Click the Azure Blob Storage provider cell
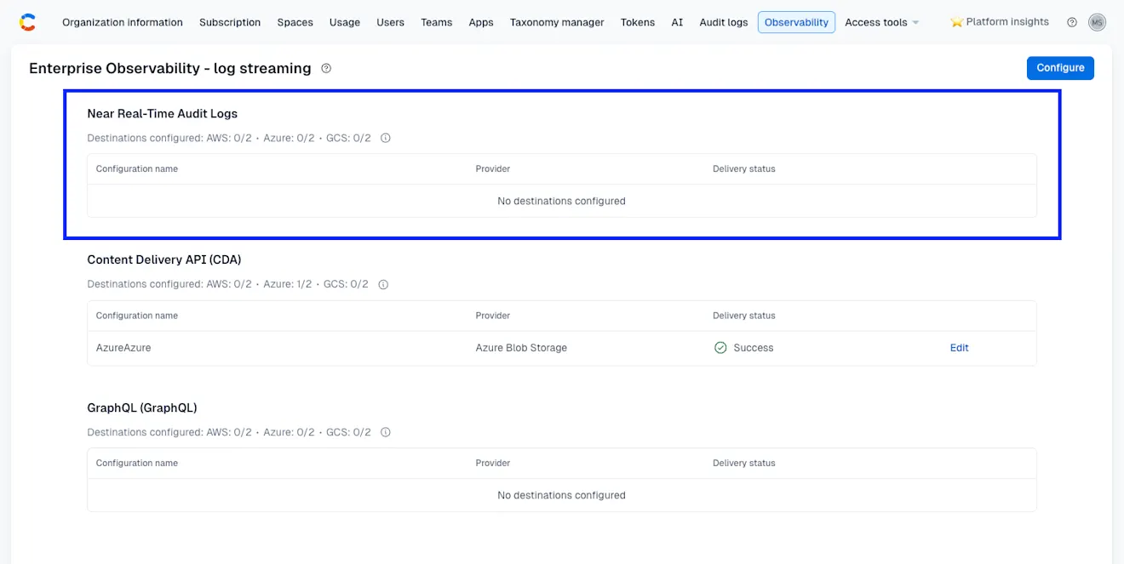1124x564 pixels. click(521, 348)
